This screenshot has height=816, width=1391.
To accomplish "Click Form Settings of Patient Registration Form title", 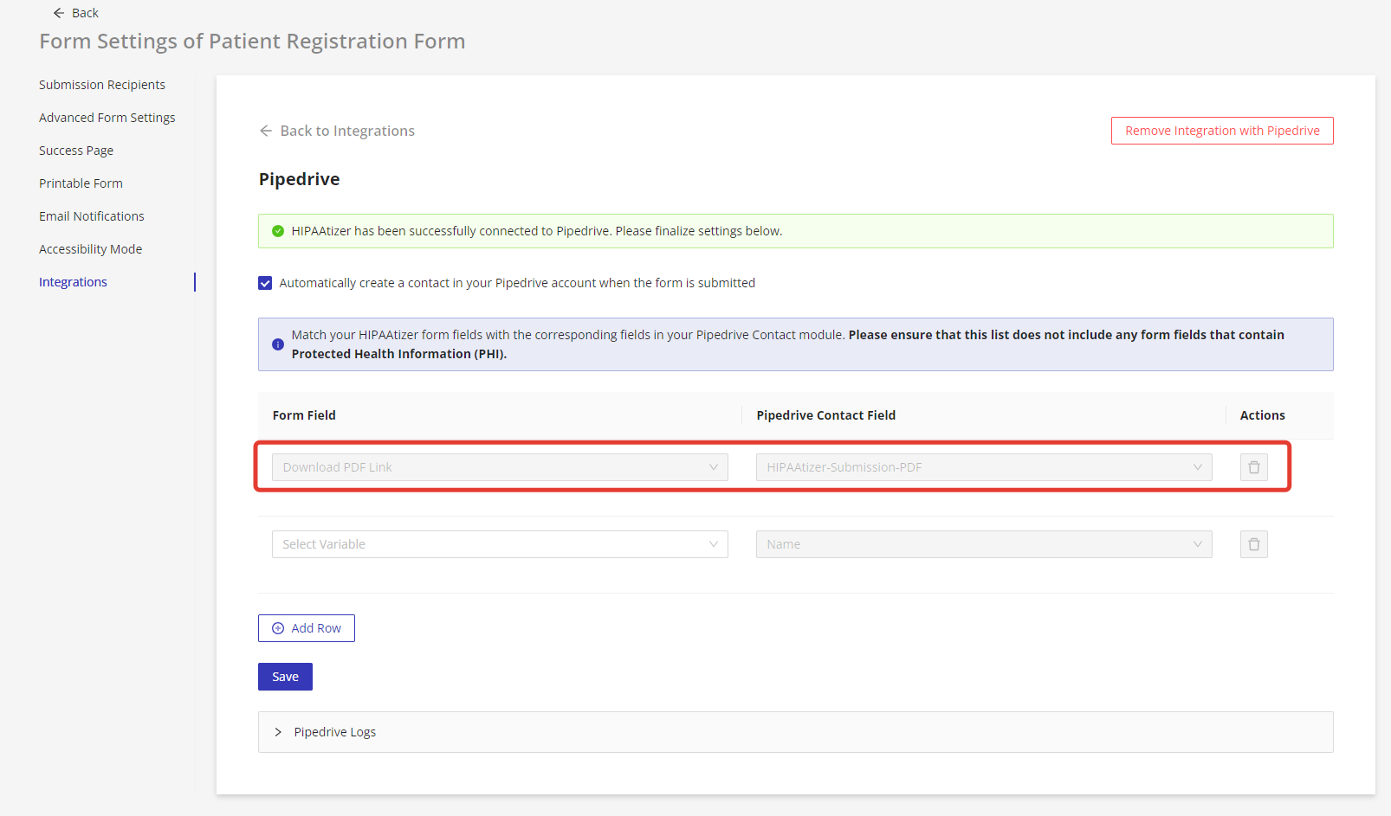I will tap(252, 42).
